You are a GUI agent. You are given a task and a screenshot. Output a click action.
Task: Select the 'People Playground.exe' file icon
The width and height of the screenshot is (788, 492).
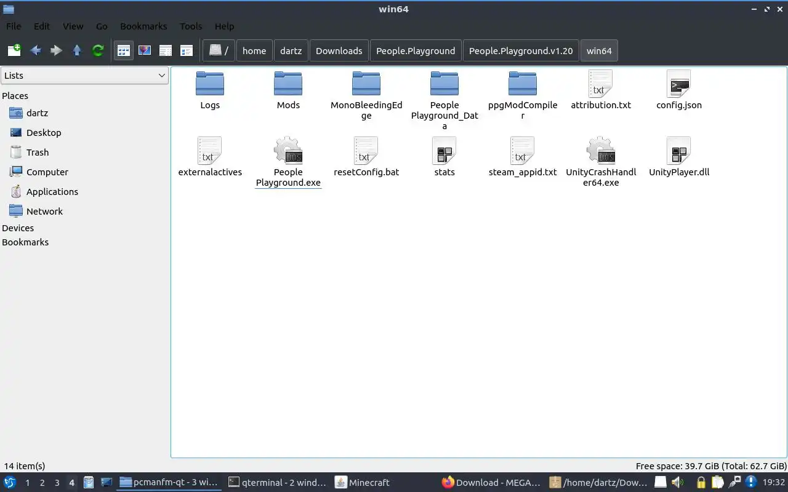(x=288, y=150)
